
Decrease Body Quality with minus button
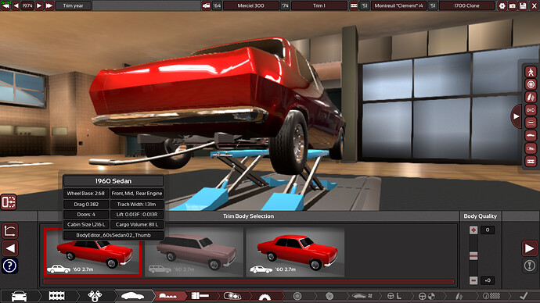tap(473, 280)
